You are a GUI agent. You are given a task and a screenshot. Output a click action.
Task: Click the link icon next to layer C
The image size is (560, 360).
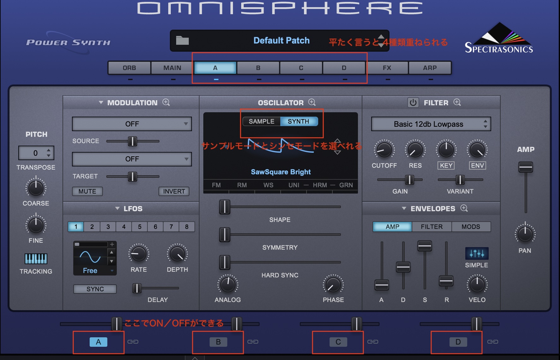click(x=373, y=342)
